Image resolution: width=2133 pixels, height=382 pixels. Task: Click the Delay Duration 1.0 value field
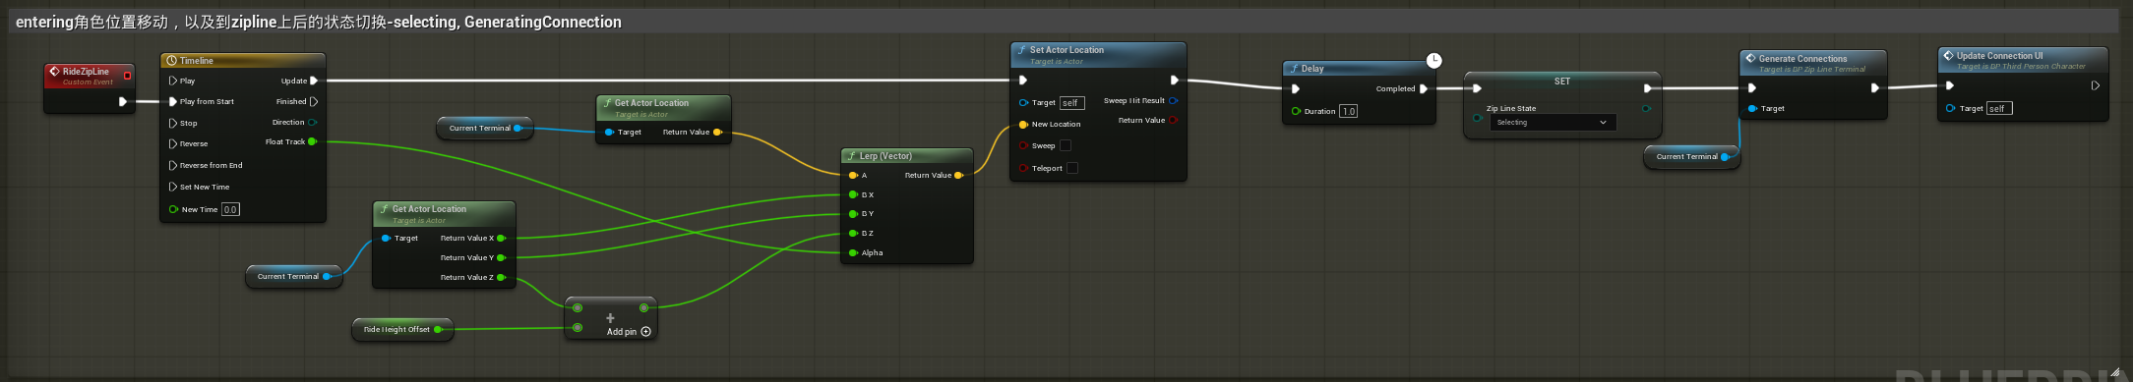pyautogui.click(x=1348, y=111)
